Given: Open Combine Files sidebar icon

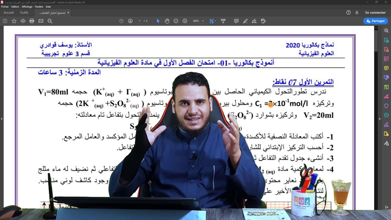Looking at the screenshot, I should [x=386, y=78].
